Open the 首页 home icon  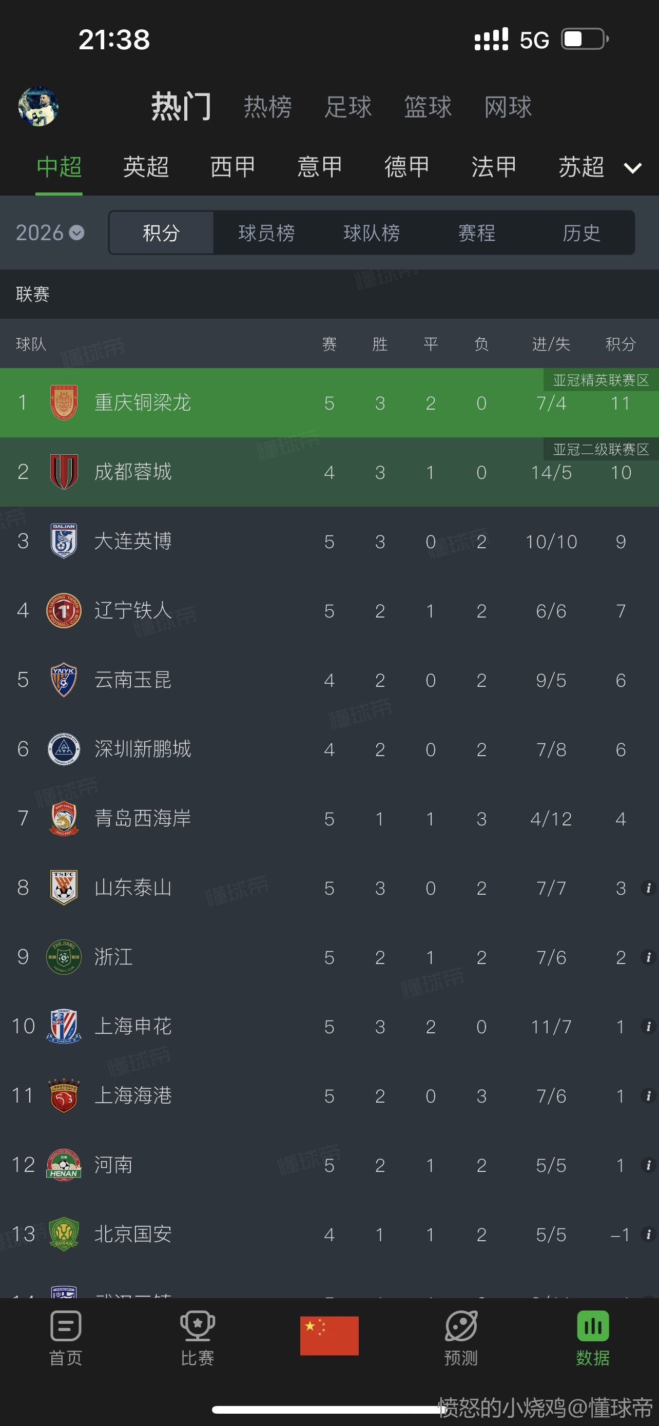66,1326
